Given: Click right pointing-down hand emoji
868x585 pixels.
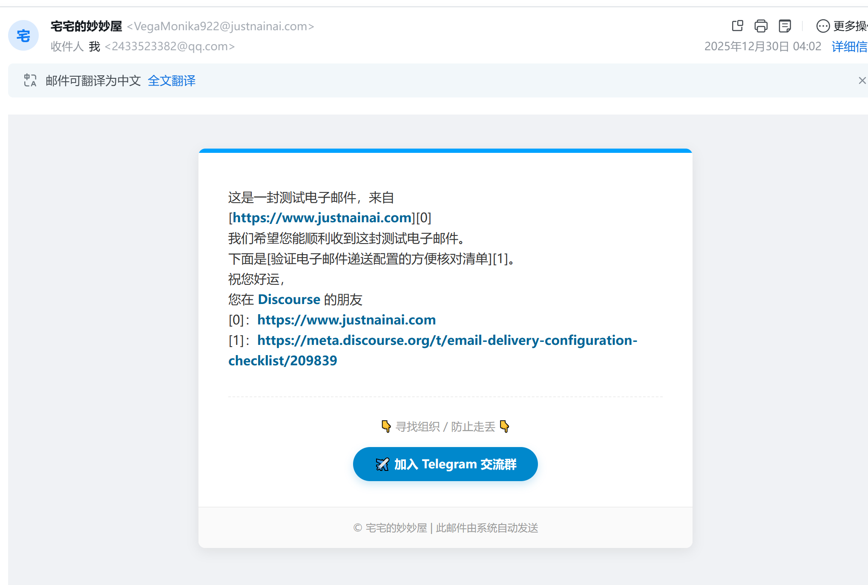Looking at the screenshot, I should (x=504, y=426).
